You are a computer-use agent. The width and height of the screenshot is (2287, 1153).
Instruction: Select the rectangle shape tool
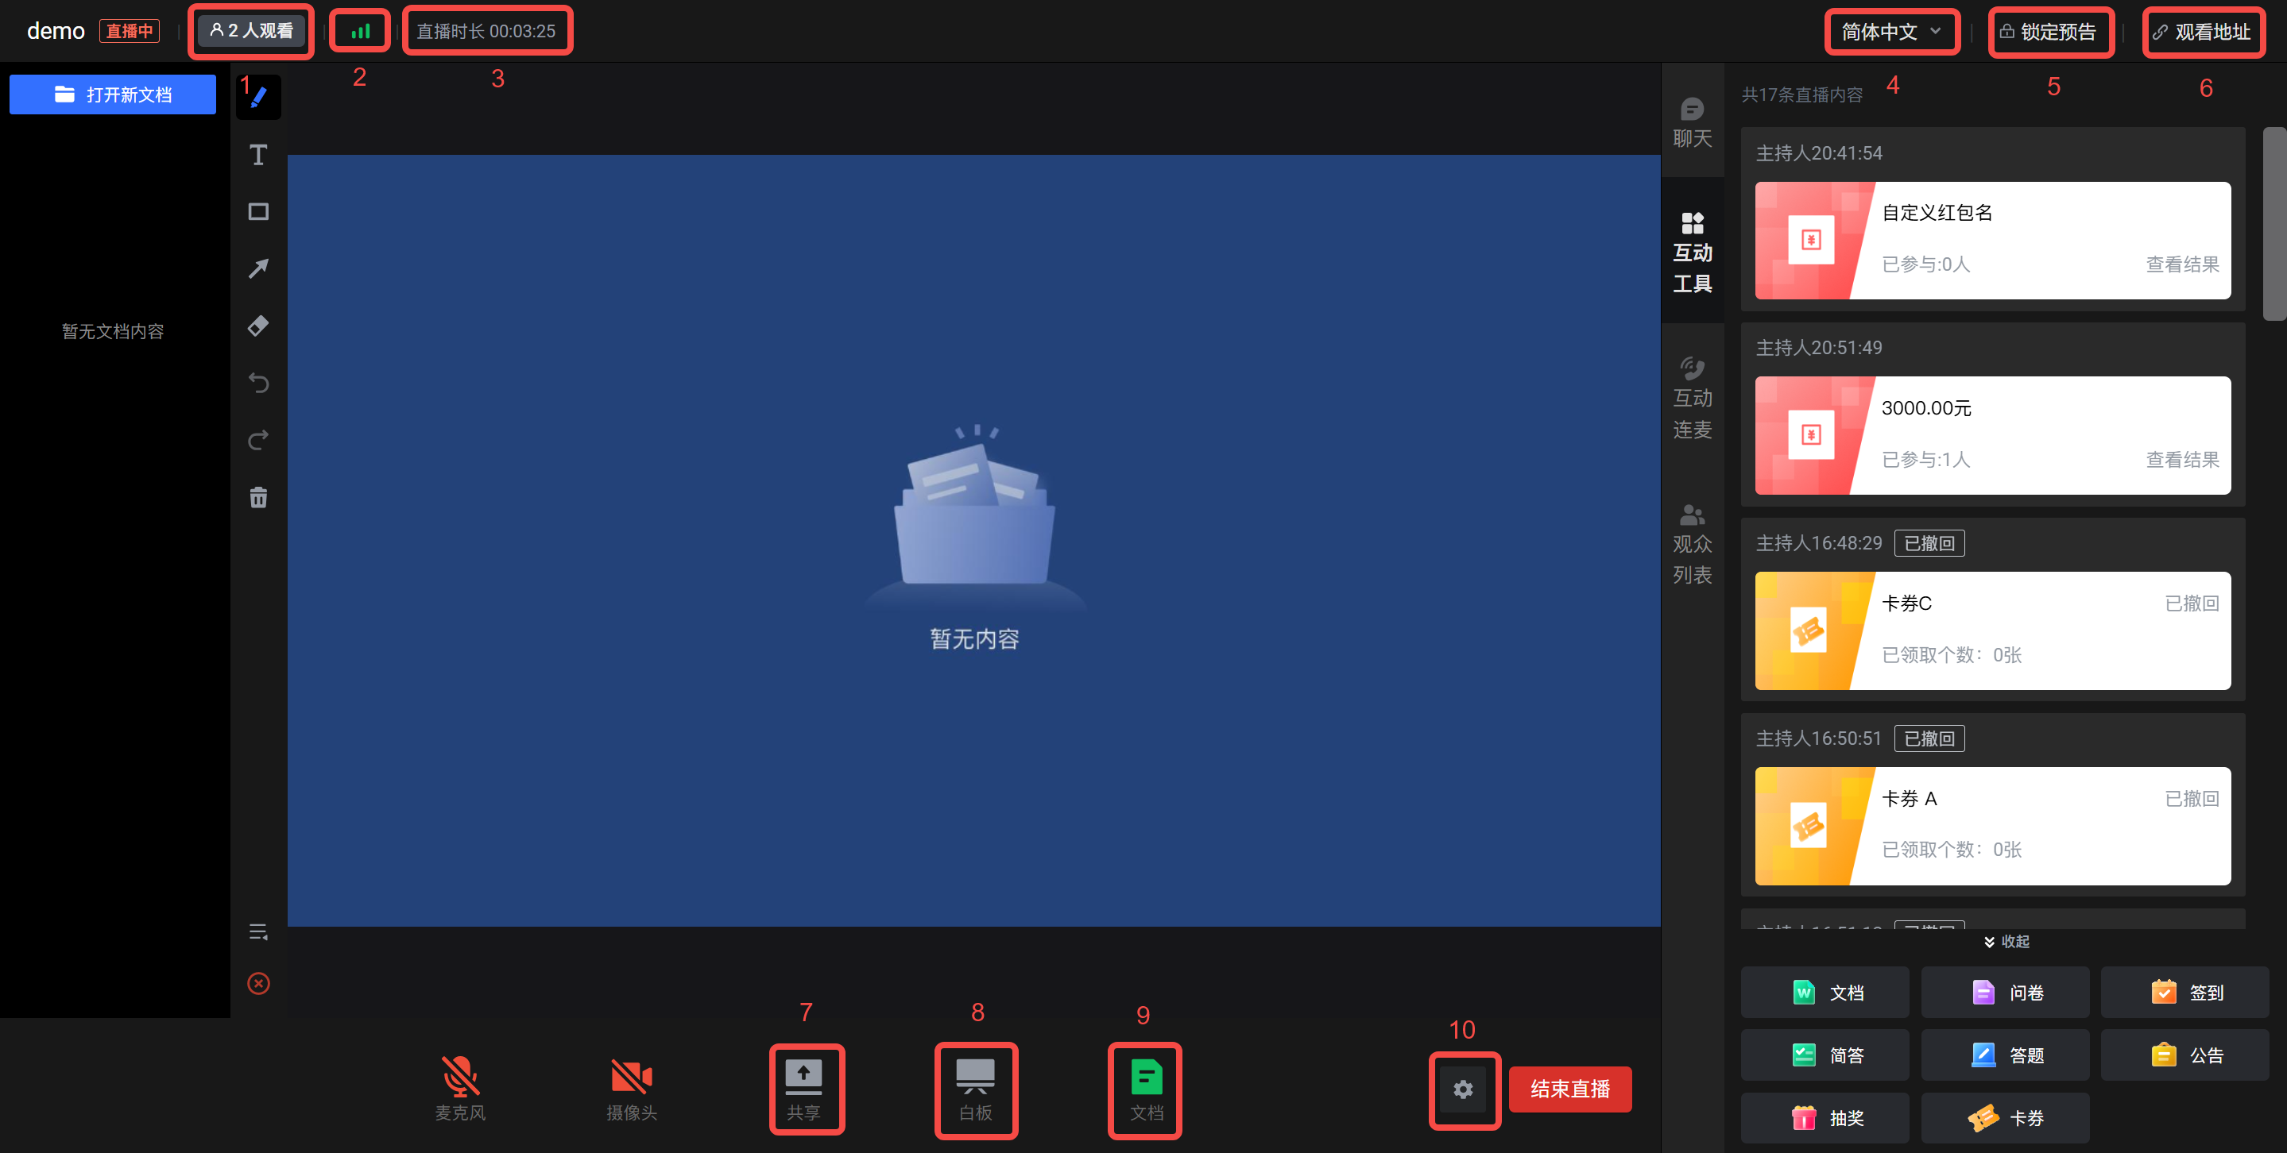coord(258,212)
